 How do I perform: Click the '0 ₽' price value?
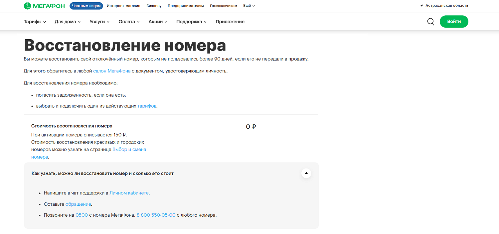[x=251, y=127]
